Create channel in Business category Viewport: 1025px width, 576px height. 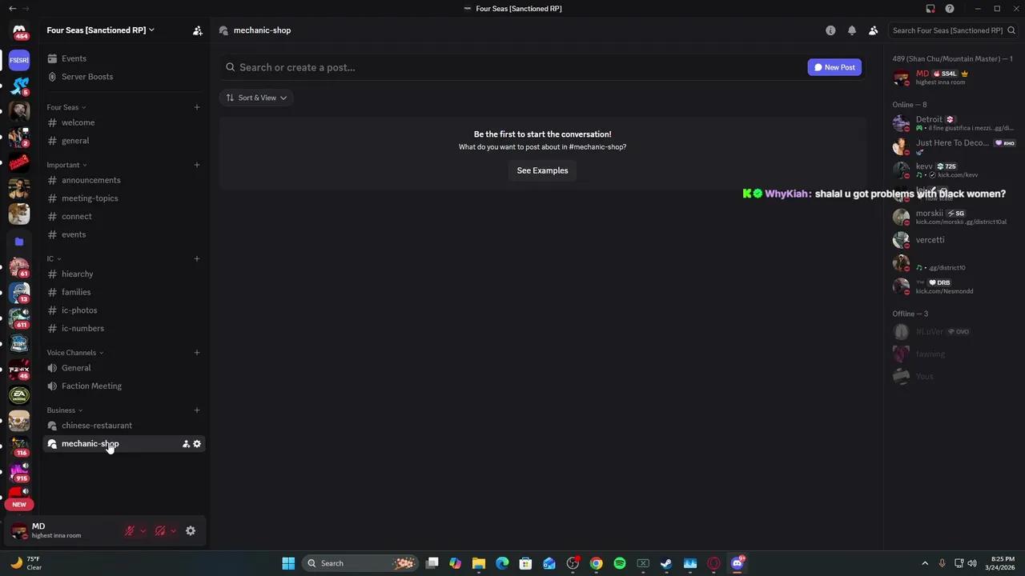(196, 410)
